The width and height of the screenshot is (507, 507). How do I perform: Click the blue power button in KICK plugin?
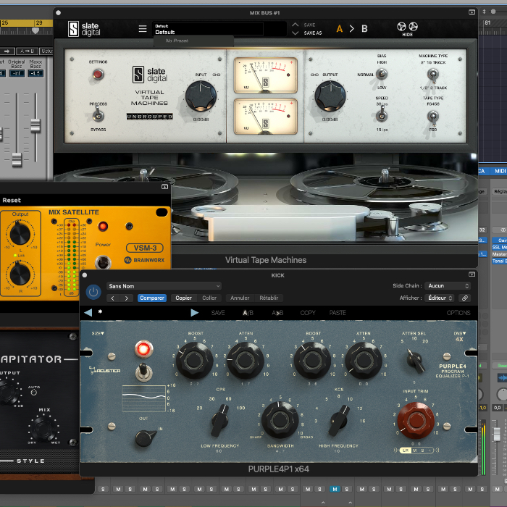point(93,292)
